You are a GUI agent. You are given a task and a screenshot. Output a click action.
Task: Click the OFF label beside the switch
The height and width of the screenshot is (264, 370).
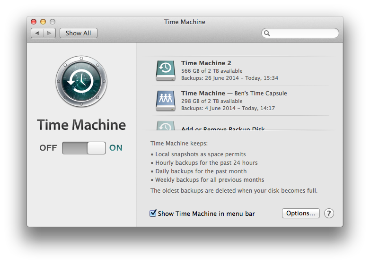point(48,148)
